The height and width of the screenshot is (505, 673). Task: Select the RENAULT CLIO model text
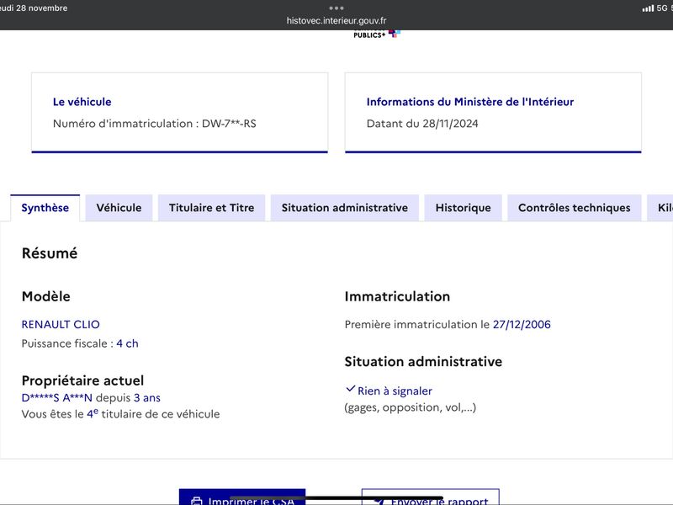click(61, 324)
